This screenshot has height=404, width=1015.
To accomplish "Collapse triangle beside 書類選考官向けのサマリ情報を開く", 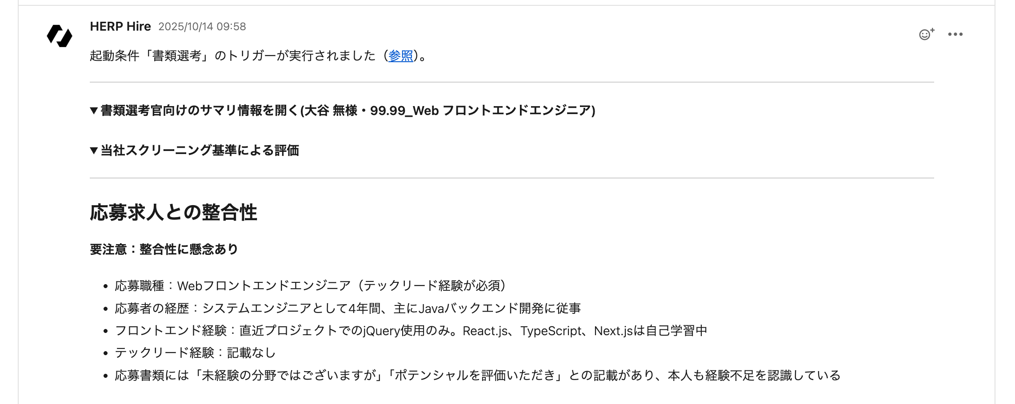I will 94,111.
